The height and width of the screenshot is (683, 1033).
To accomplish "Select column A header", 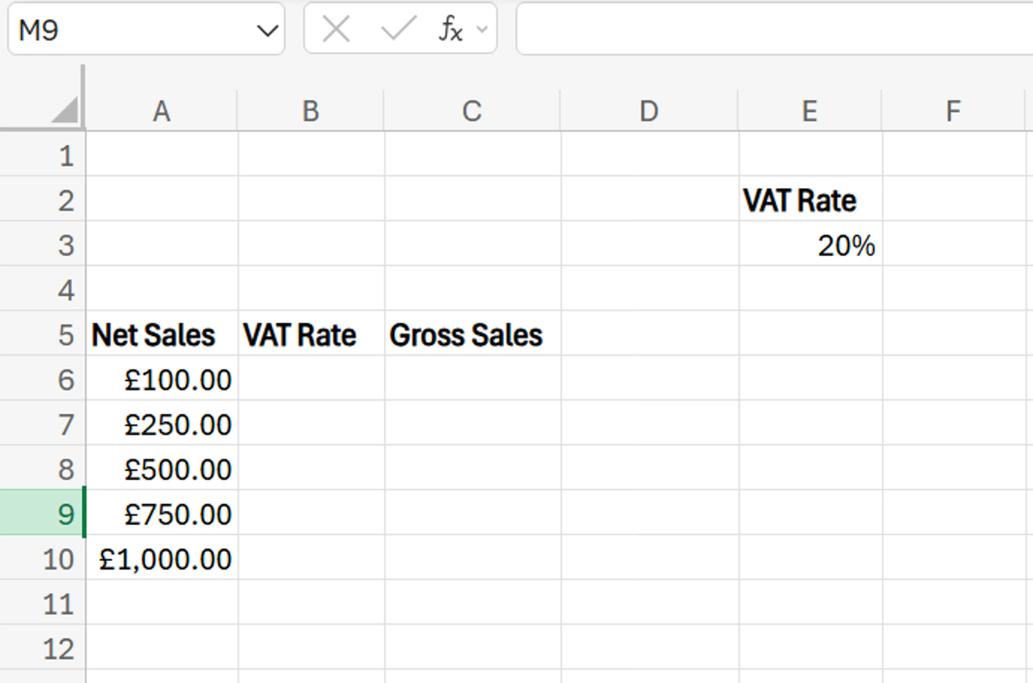I will pos(162,111).
